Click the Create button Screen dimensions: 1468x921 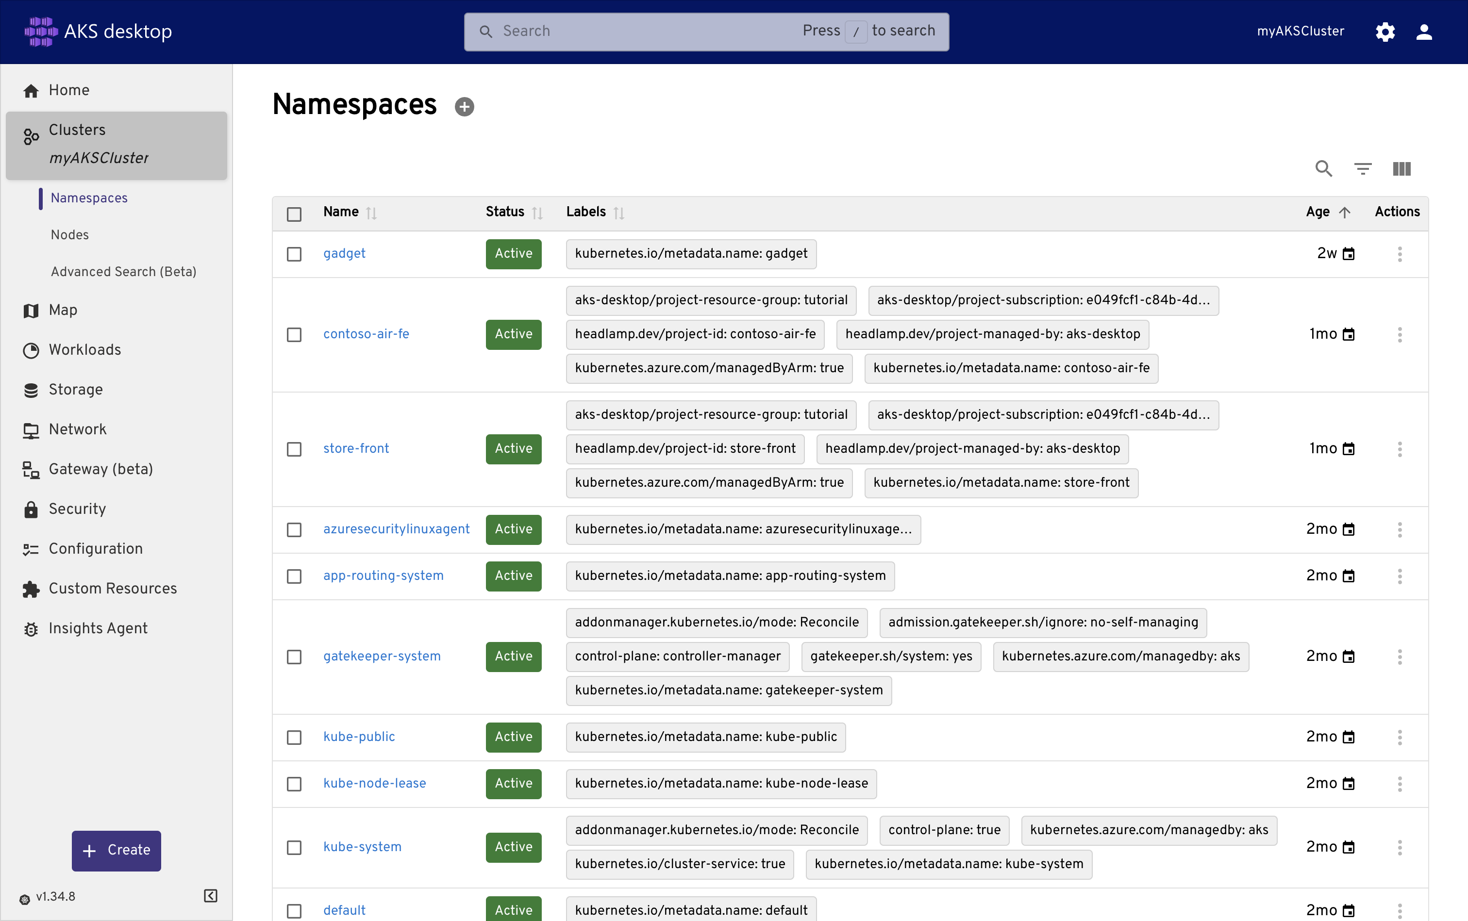tap(117, 850)
